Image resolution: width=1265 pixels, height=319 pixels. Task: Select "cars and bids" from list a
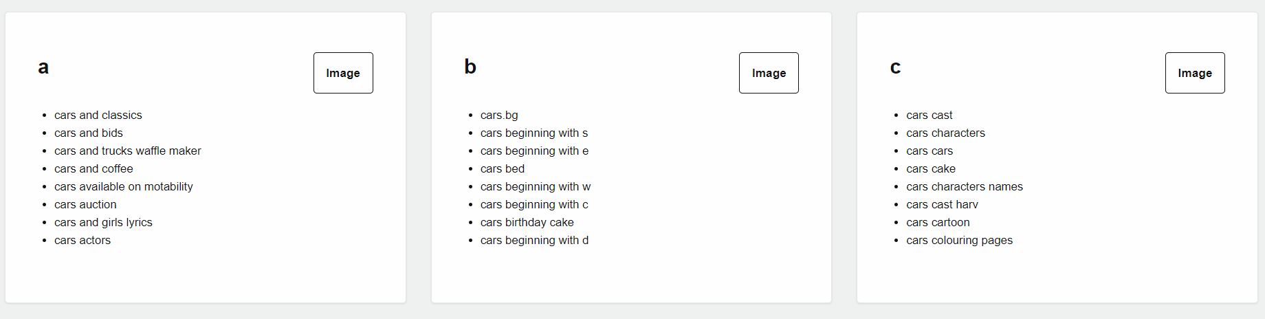pyautogui.click(x=89, y=133)
